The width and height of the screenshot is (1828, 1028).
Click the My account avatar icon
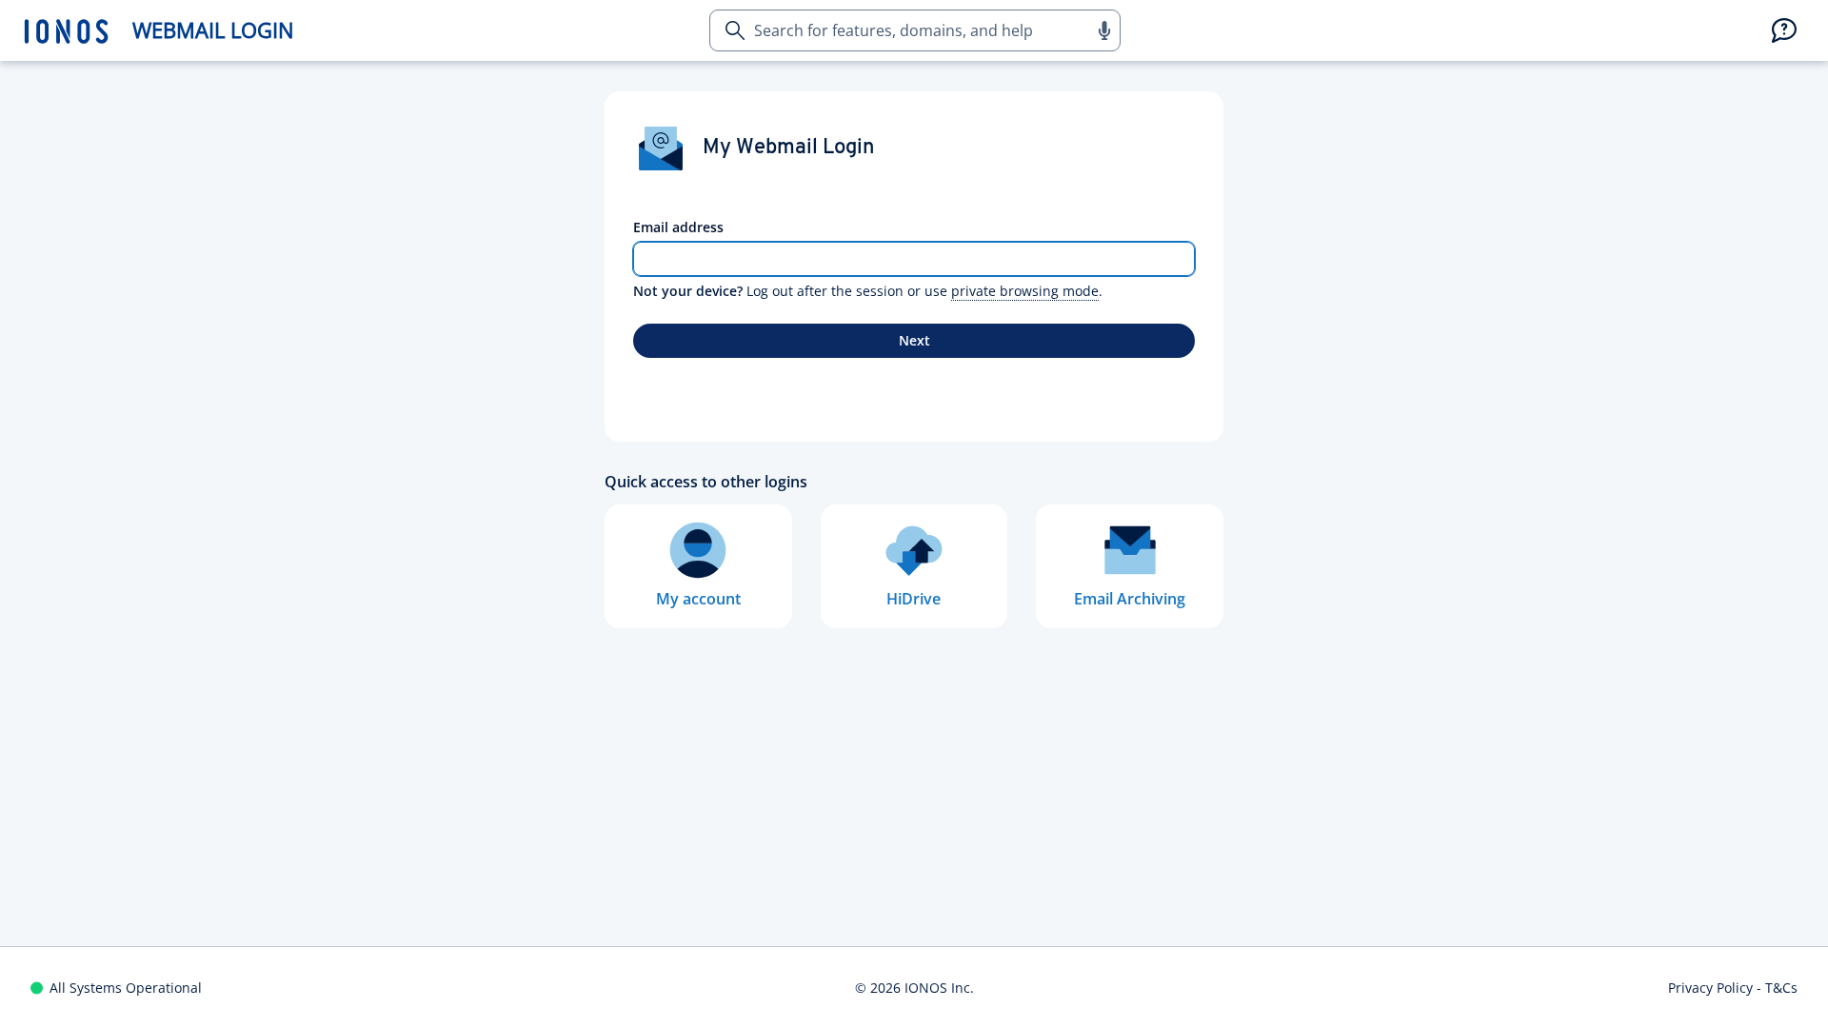(698, 550)
